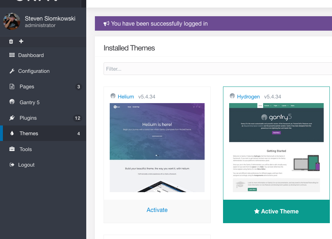Viewport: 332px width, 239px height.
Task: Log out via Logout menu item
Action: 43,165
